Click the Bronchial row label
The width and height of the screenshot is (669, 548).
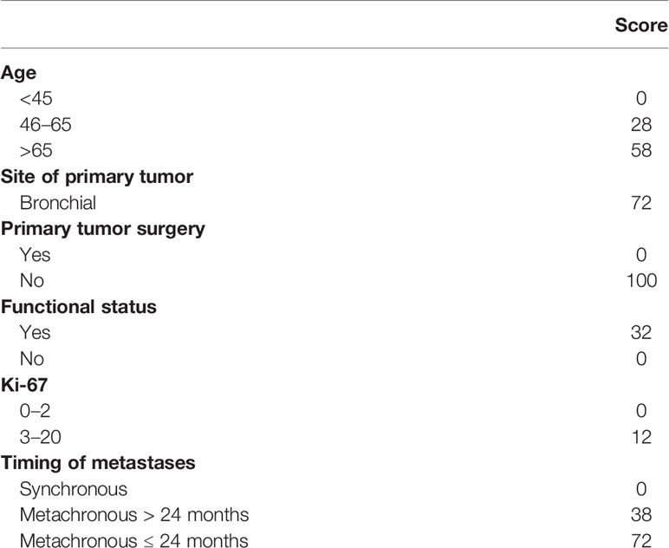pyautogui.click(x=57, y=203)
